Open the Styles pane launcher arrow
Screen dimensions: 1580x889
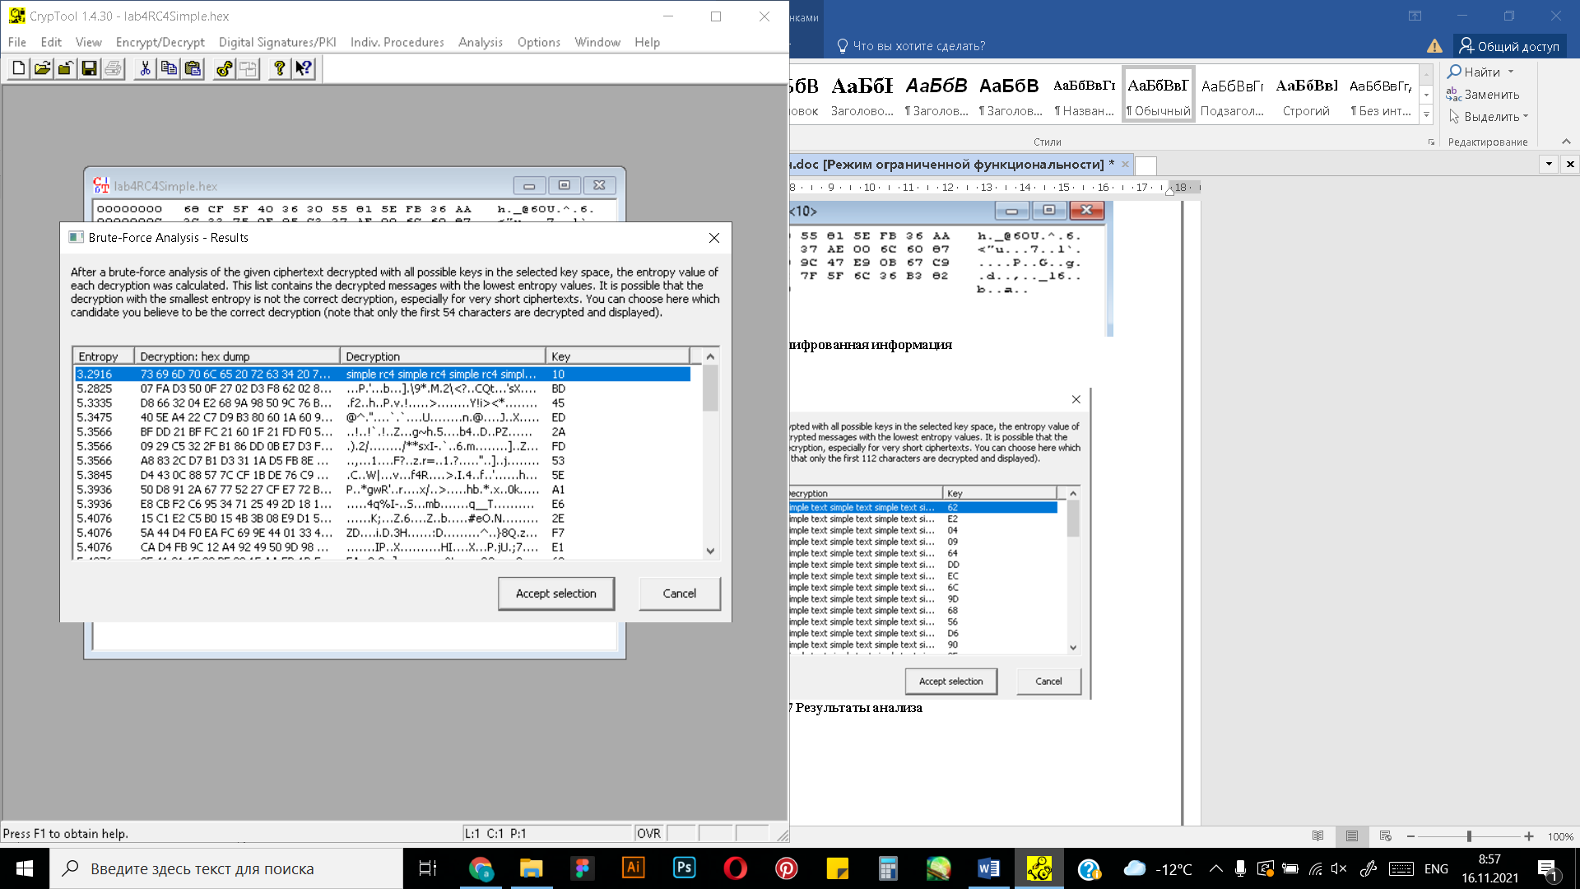[1431, 142]
